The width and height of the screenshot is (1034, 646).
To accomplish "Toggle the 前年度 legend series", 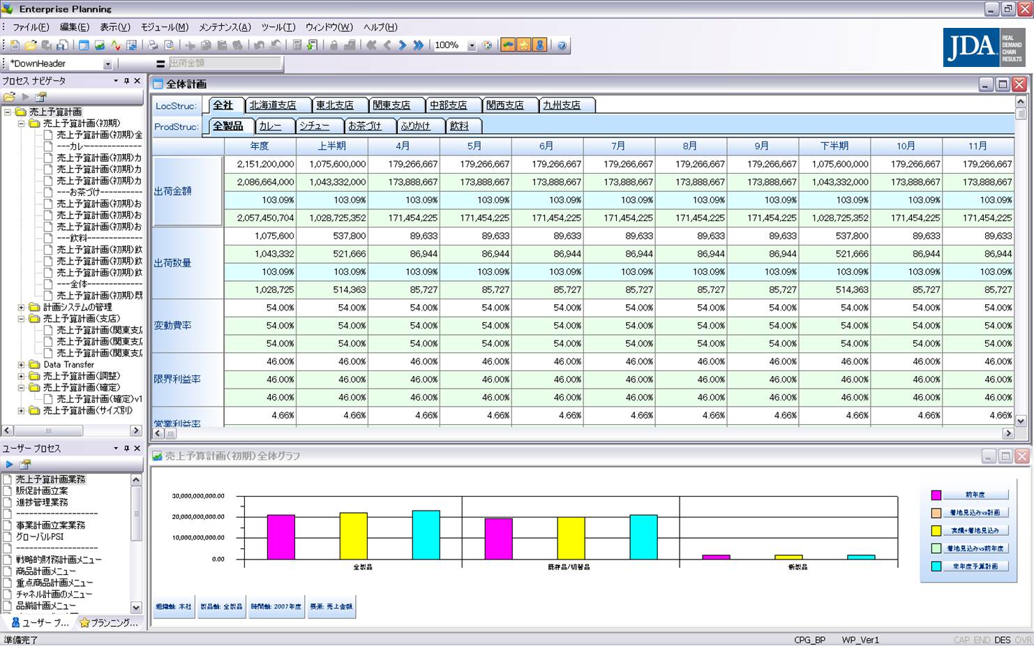I will pos(975,495).
